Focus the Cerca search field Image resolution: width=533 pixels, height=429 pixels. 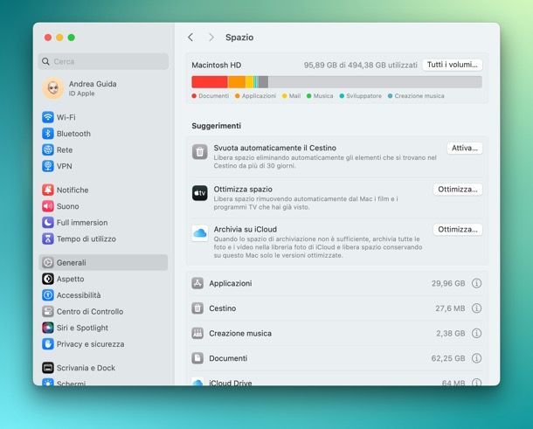[x=103, y=61]
